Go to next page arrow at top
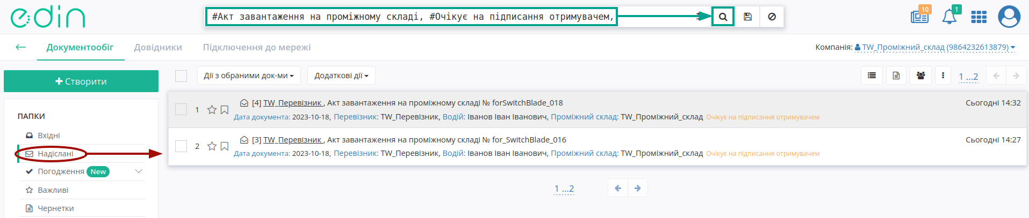The height and width of the screenshot is (218, 1029). (1016, 76)
